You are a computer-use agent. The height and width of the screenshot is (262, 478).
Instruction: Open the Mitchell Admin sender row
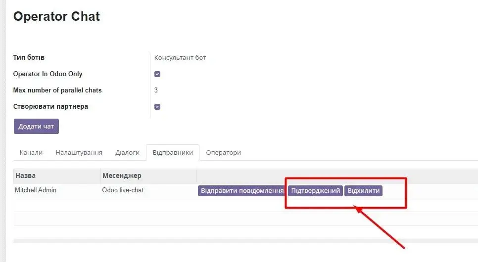coord(36,190)
